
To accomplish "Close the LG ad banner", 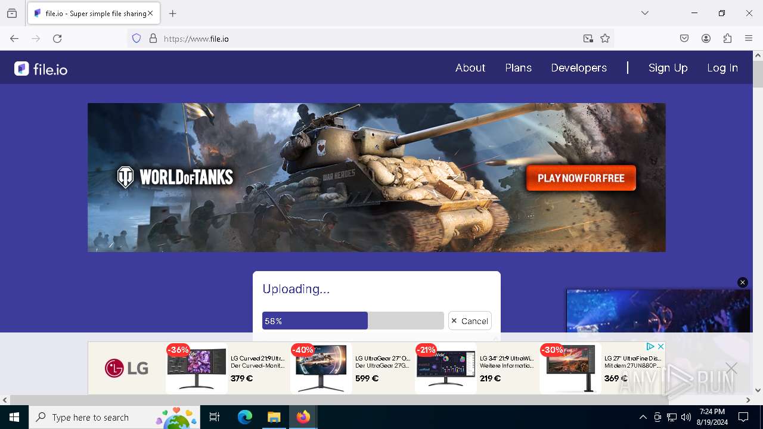I will click(660, 347).
